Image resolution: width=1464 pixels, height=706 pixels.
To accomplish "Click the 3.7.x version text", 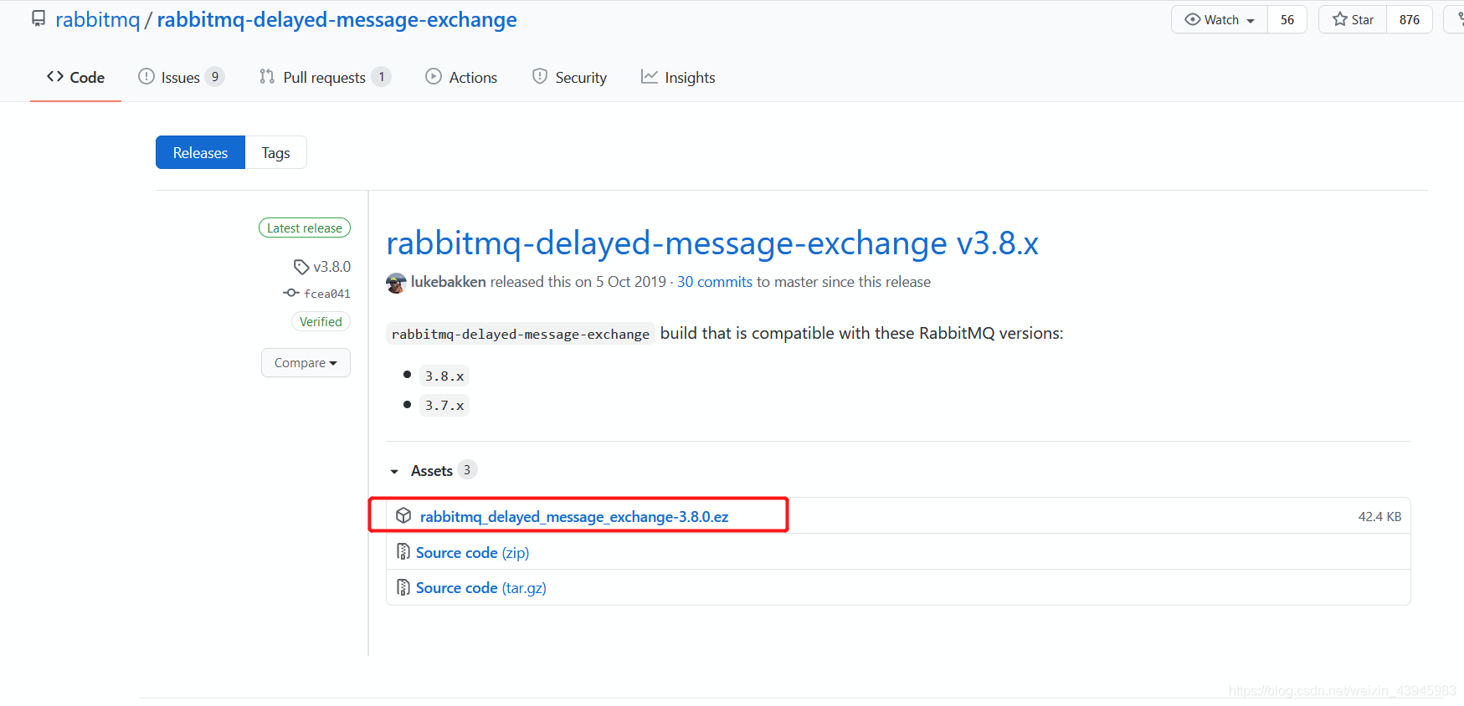I will (x=444, y=406).
